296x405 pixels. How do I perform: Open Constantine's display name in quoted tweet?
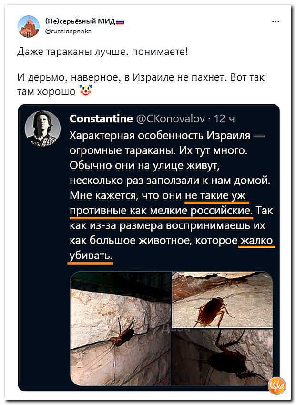click(101, 118)
